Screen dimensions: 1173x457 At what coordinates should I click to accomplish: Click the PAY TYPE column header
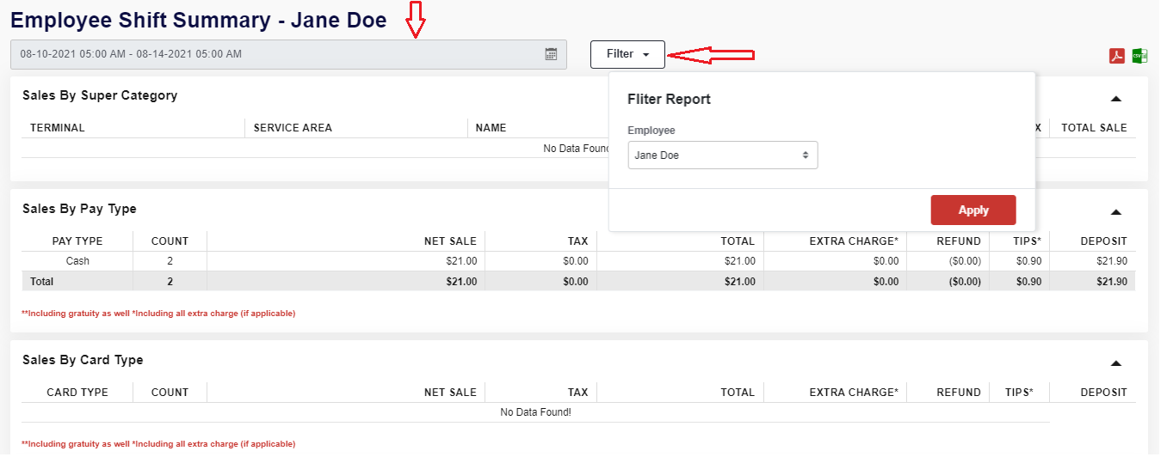[77, 241]
